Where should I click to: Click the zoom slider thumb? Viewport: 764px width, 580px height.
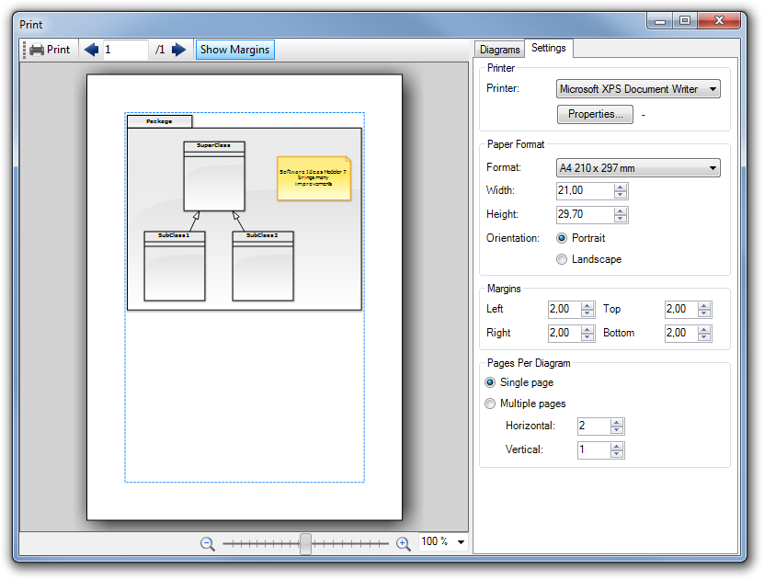tap(305, 543)
